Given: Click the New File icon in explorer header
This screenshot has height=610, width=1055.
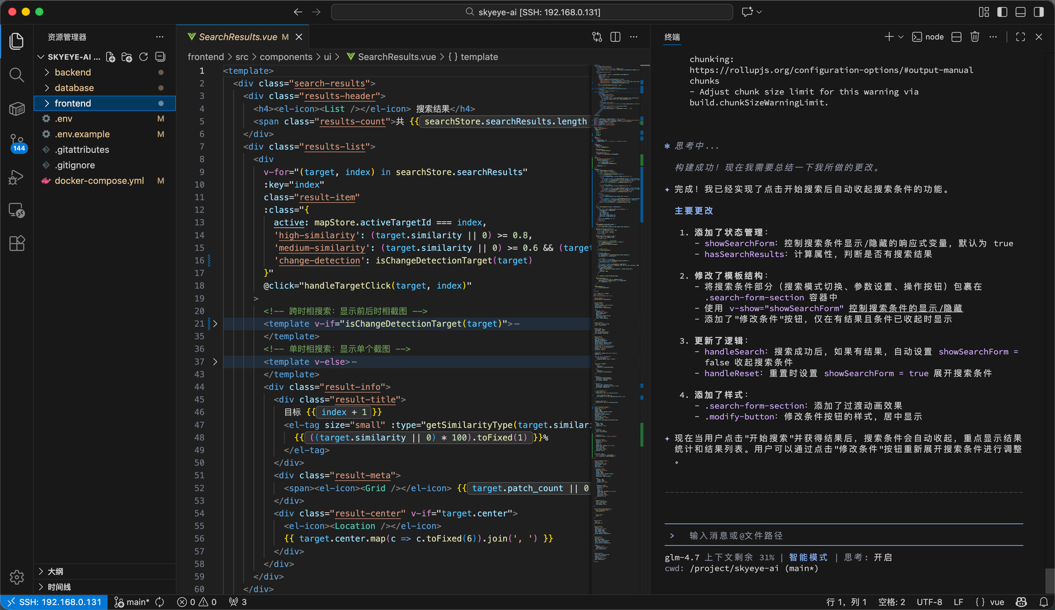Looking at the screenshot, I should pyautogui.click(x=110, y=57).
